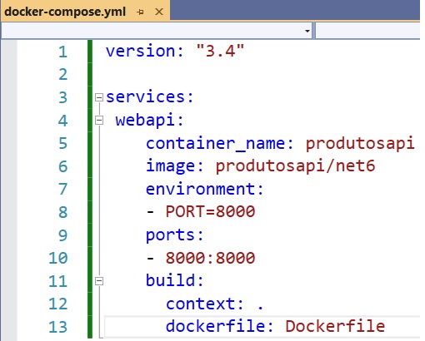The width and height of the screenshot is (425, 341).
Task: Click the produtosapi container name value
Action: coord(360,144)
